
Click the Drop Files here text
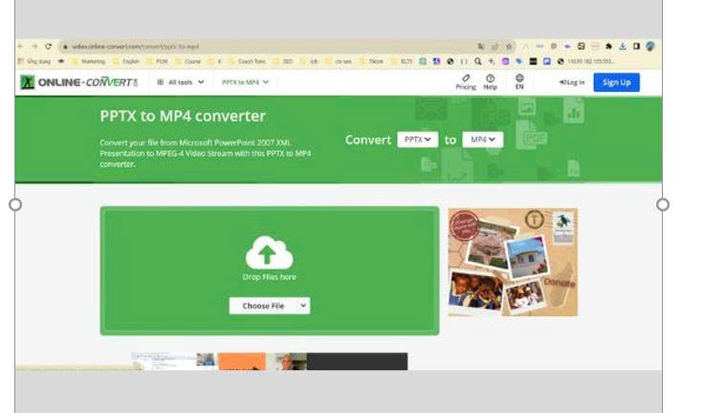270,277
